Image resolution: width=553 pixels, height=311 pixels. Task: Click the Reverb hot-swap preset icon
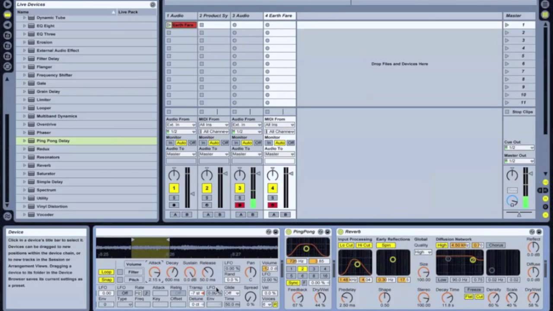(532, 232)
